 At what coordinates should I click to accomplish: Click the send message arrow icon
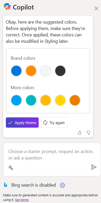[x=94, y=167]
